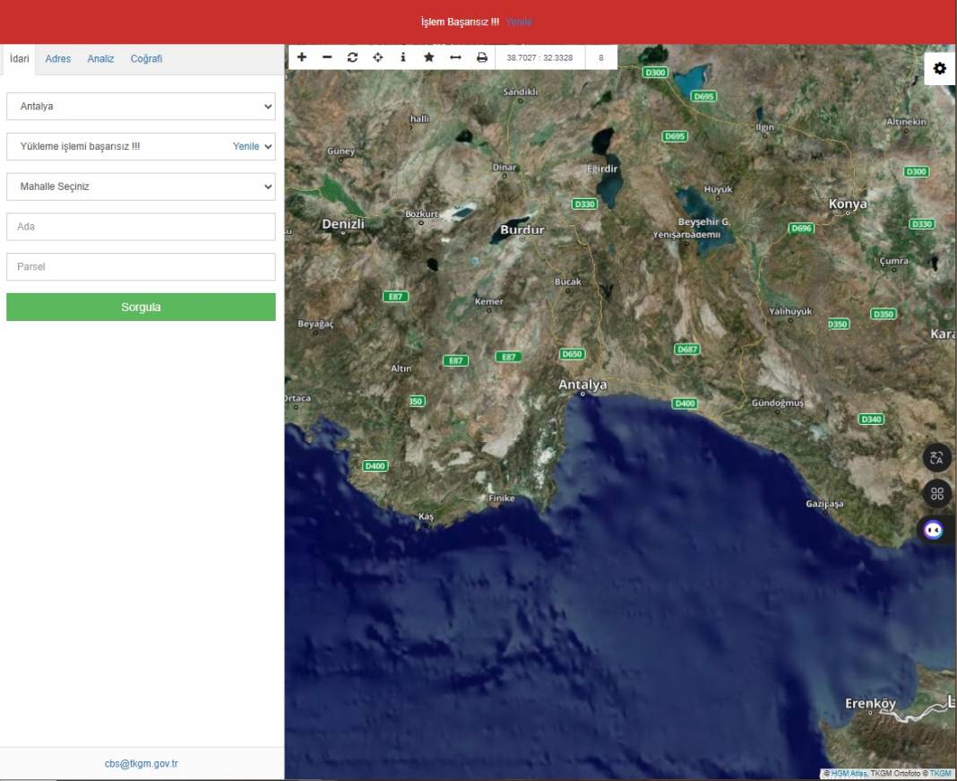
Task: Select the measure distance arrow tool
Action: [455, 57]
